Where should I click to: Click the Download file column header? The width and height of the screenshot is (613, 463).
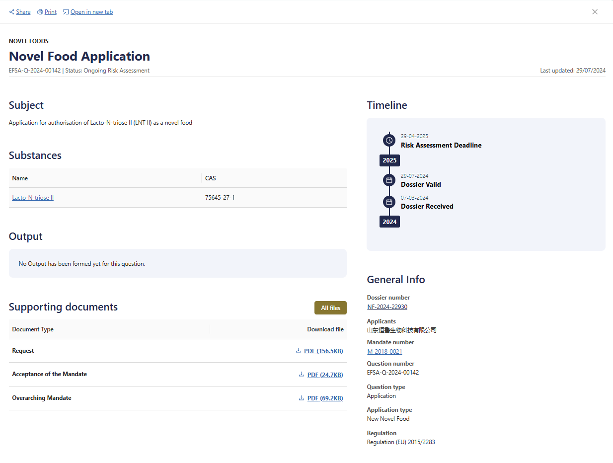click(x=325, y=329)
